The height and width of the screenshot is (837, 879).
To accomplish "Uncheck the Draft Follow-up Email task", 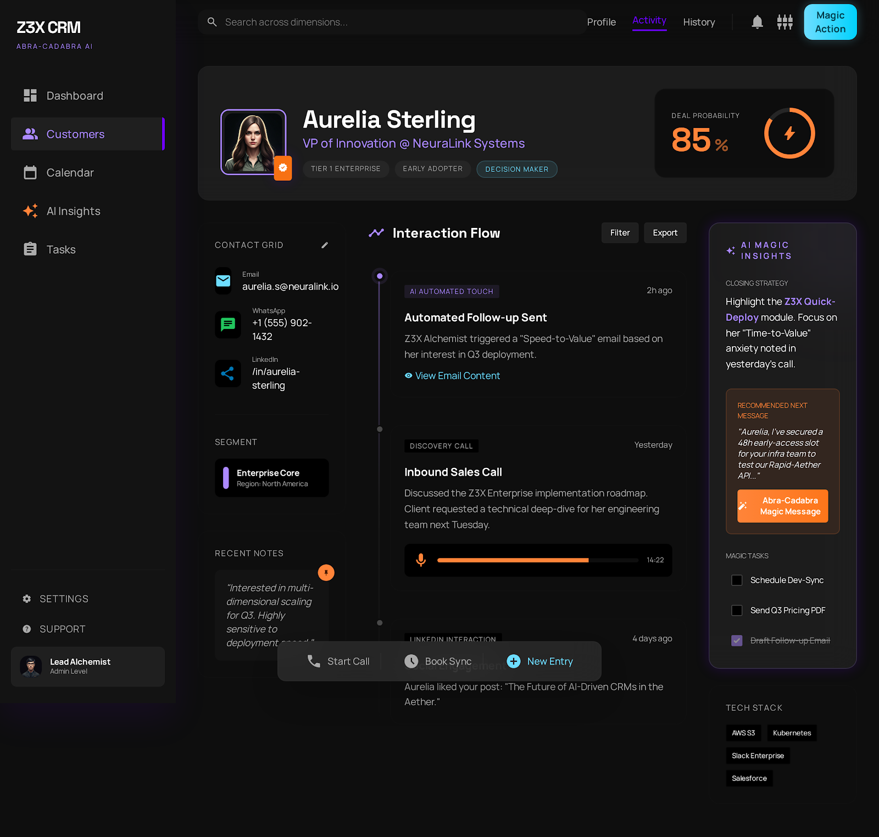I will pos(737,640).
